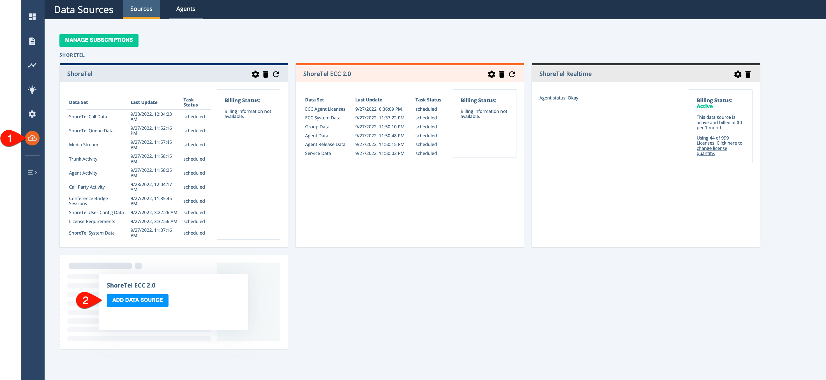Open the dashboard grid icon in sidebar
This screenshot has height=380, width=826.
(32, 17)
